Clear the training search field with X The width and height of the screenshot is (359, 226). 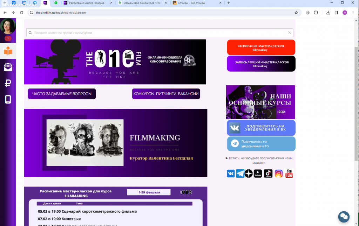click(x=290, y=33)
